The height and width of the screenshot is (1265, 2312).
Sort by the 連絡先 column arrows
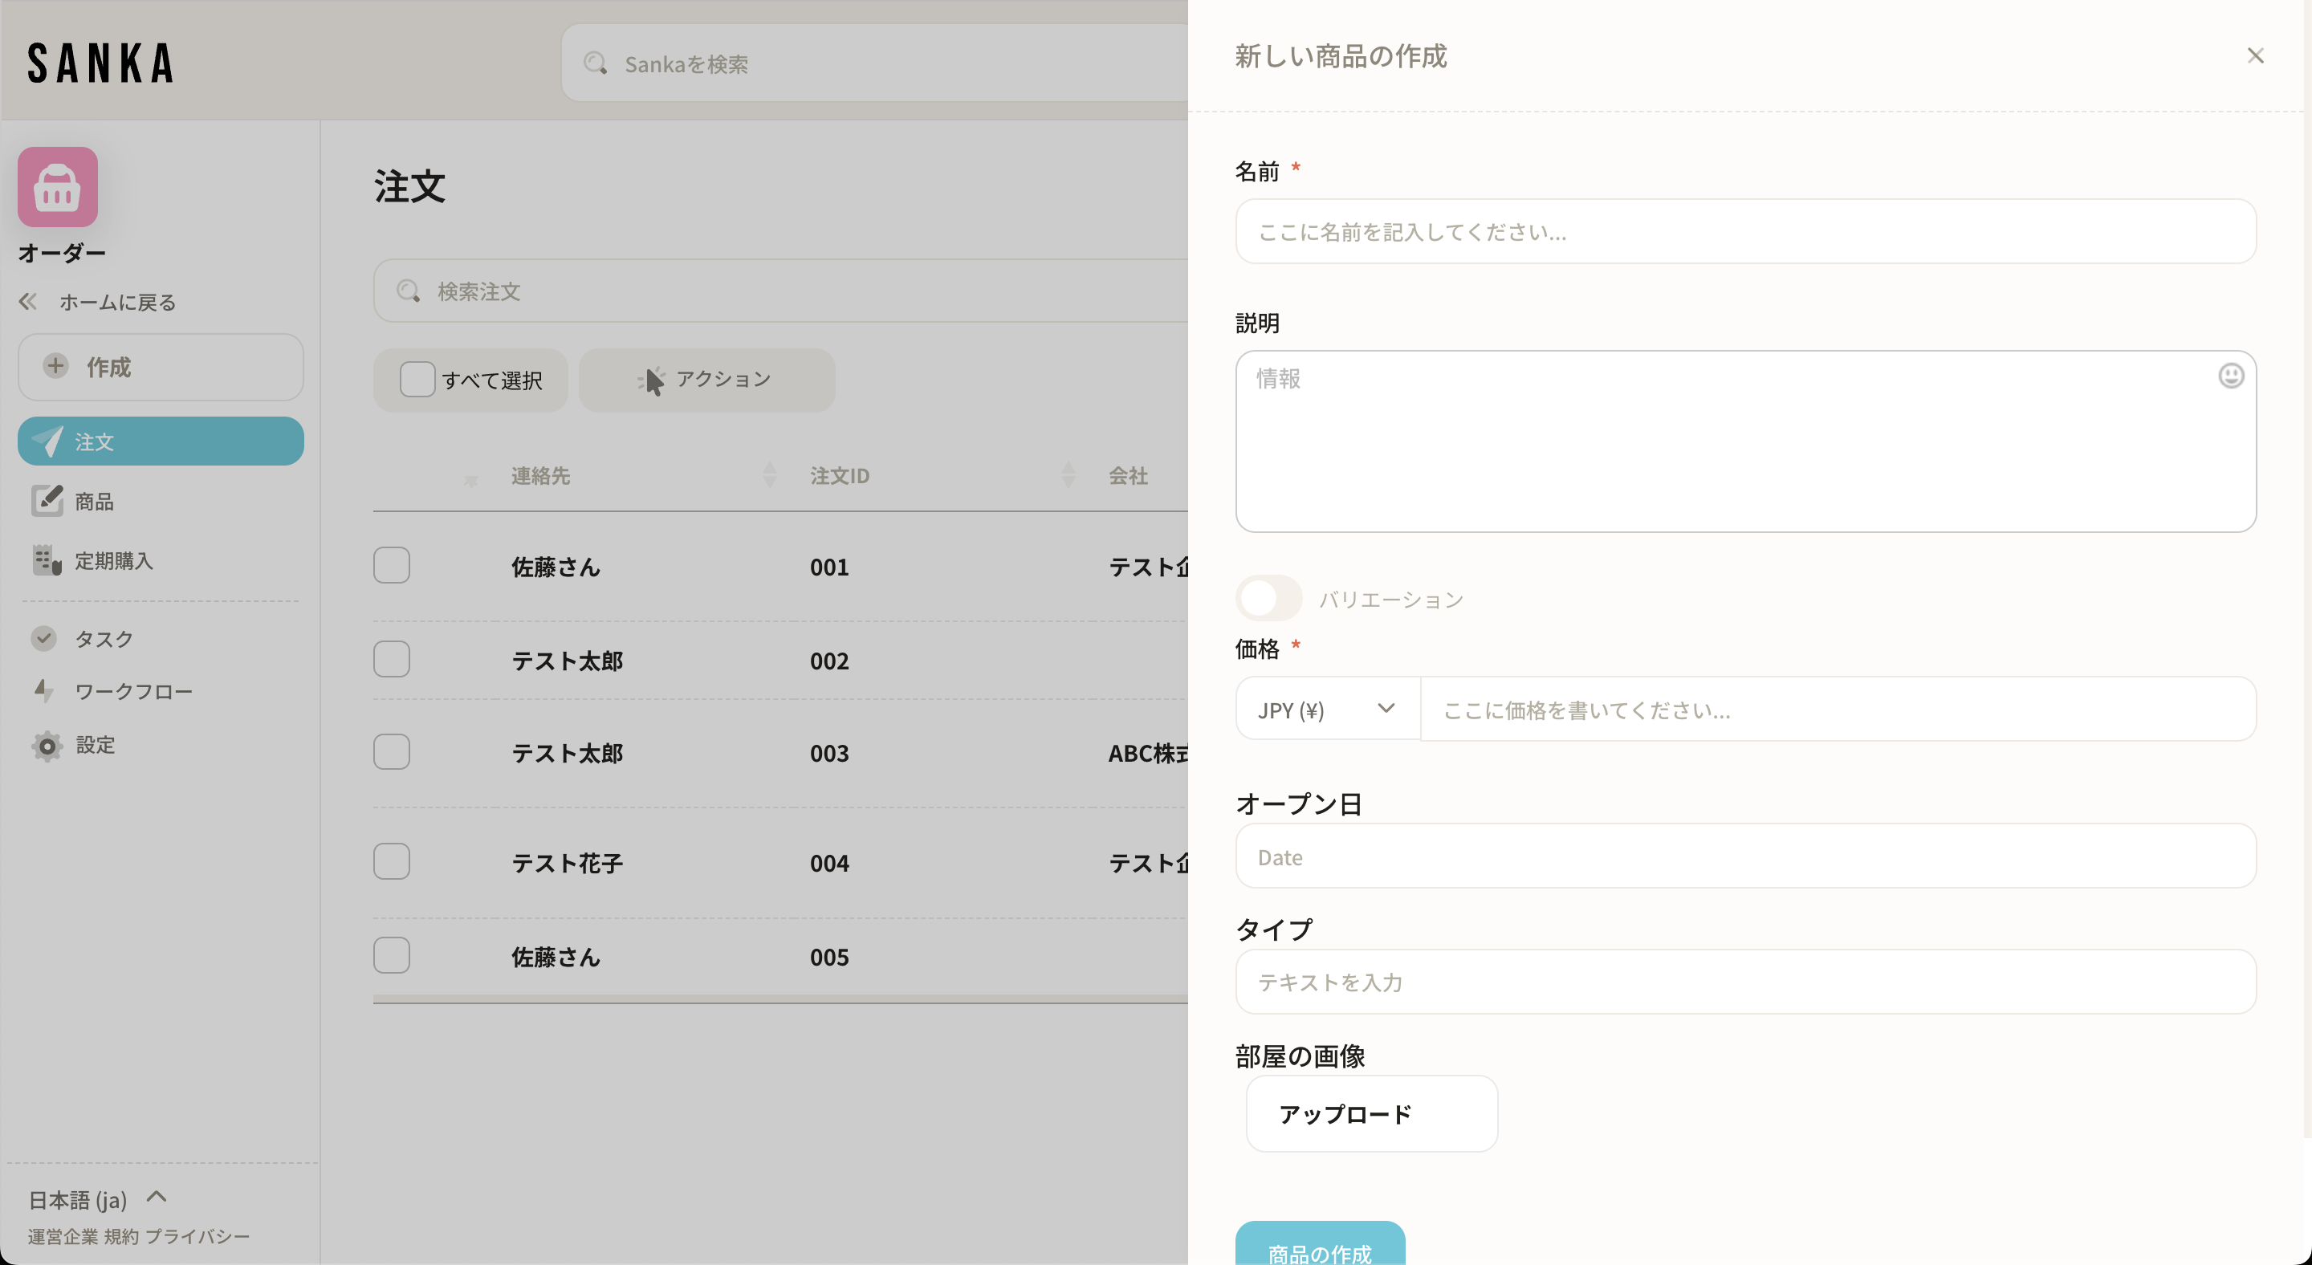point(769,474)
